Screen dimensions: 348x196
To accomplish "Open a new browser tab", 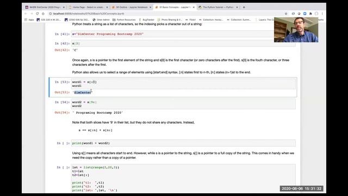I will 244,7.
